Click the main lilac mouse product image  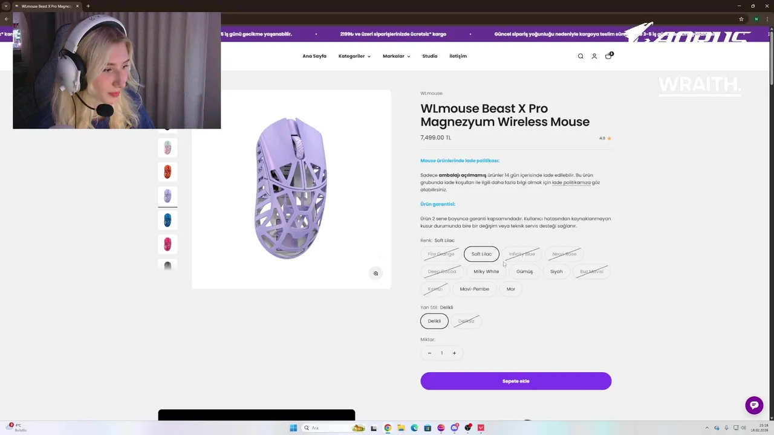(291, 188)
